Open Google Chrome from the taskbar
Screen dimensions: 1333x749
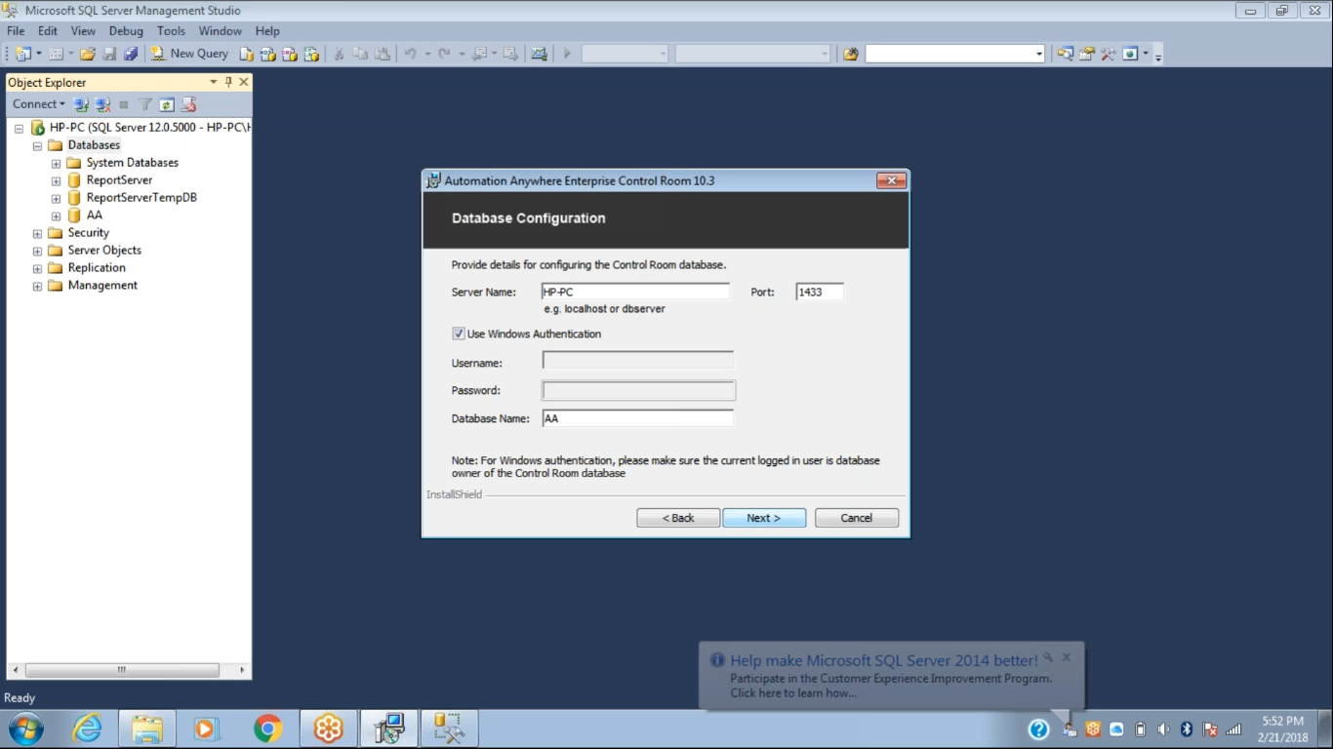coord(267,729)
